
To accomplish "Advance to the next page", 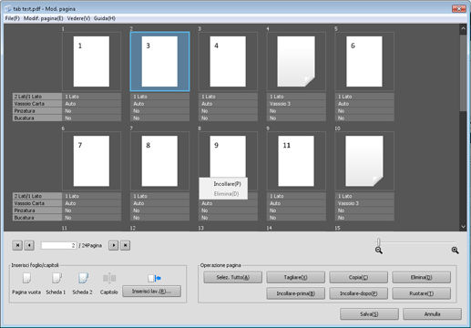I will click(x=114, y=245).
